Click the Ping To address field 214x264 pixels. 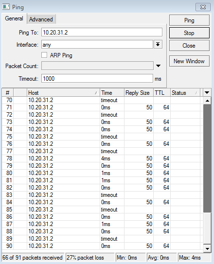[x=102, y=32]
